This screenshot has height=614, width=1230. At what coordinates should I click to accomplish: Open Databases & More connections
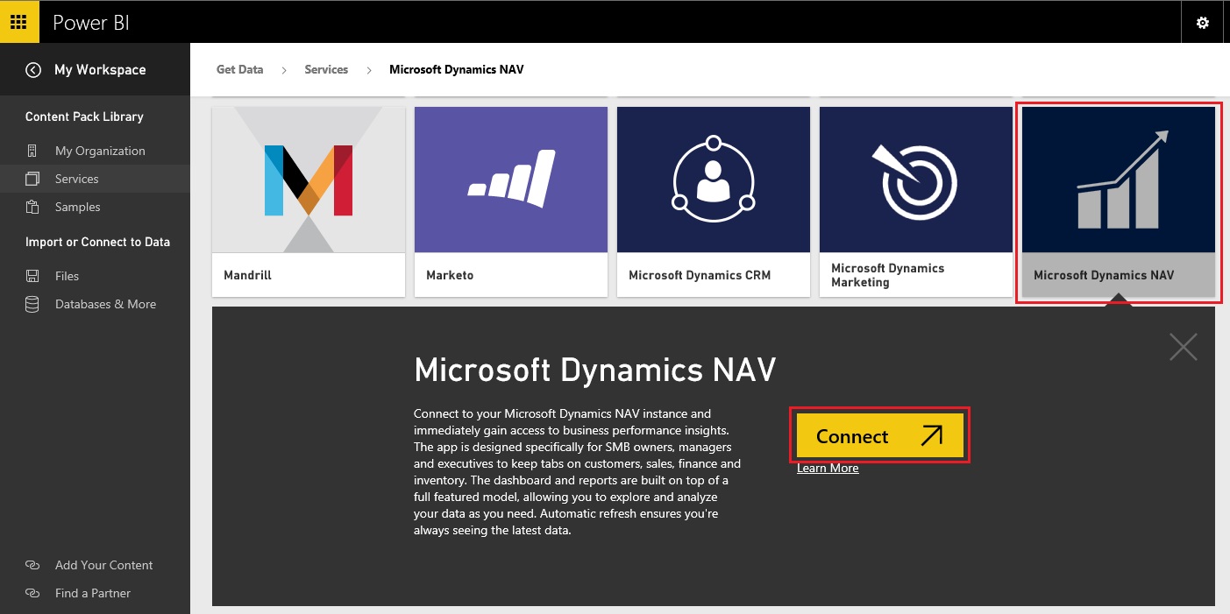[105, 304]
